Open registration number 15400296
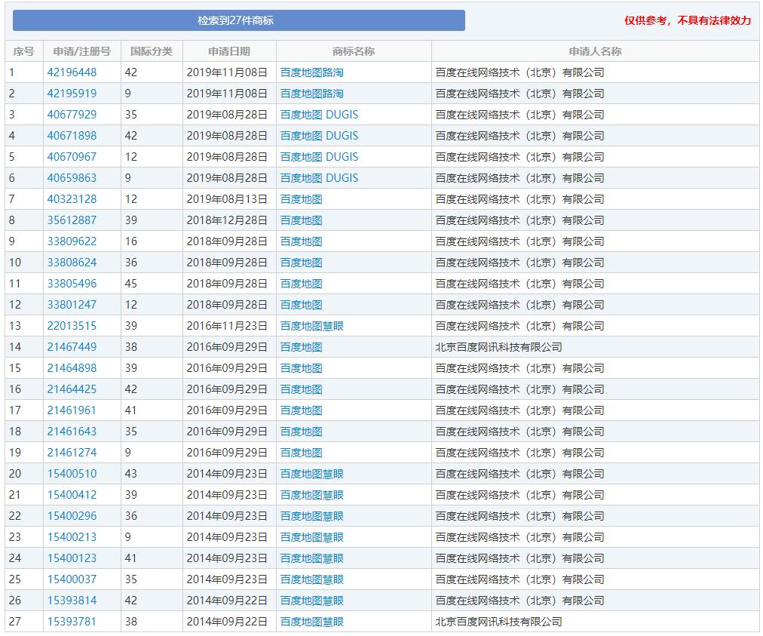763x636 pixels. 72,516
